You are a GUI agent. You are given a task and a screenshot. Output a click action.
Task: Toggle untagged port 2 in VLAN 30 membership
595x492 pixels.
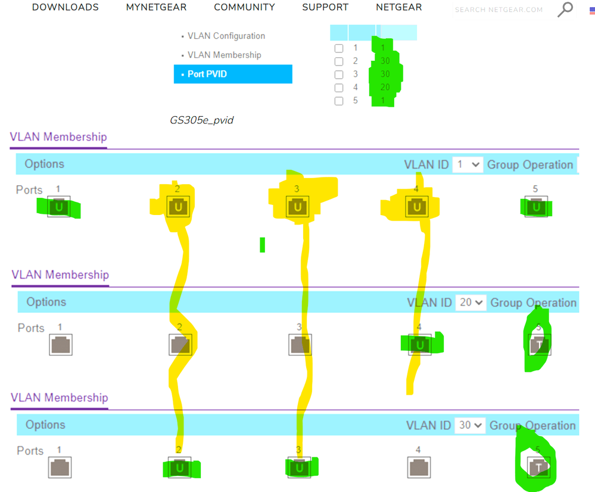[179, 468]
